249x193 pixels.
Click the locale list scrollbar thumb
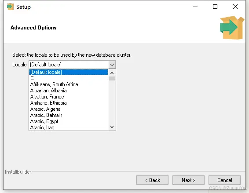point(112,79)
